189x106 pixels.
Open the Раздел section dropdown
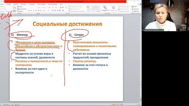20,11
